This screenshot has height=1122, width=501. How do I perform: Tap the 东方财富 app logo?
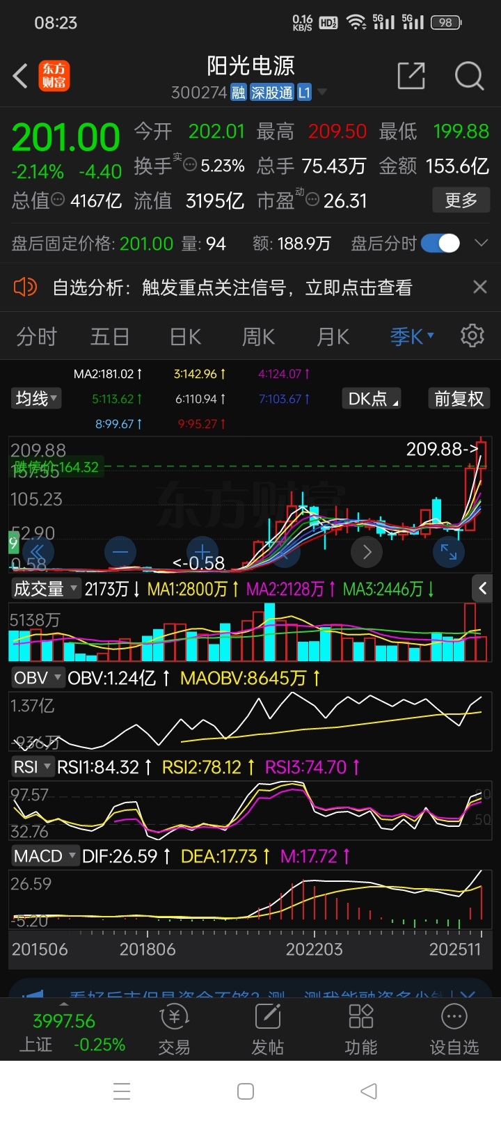tap(54, 76)
